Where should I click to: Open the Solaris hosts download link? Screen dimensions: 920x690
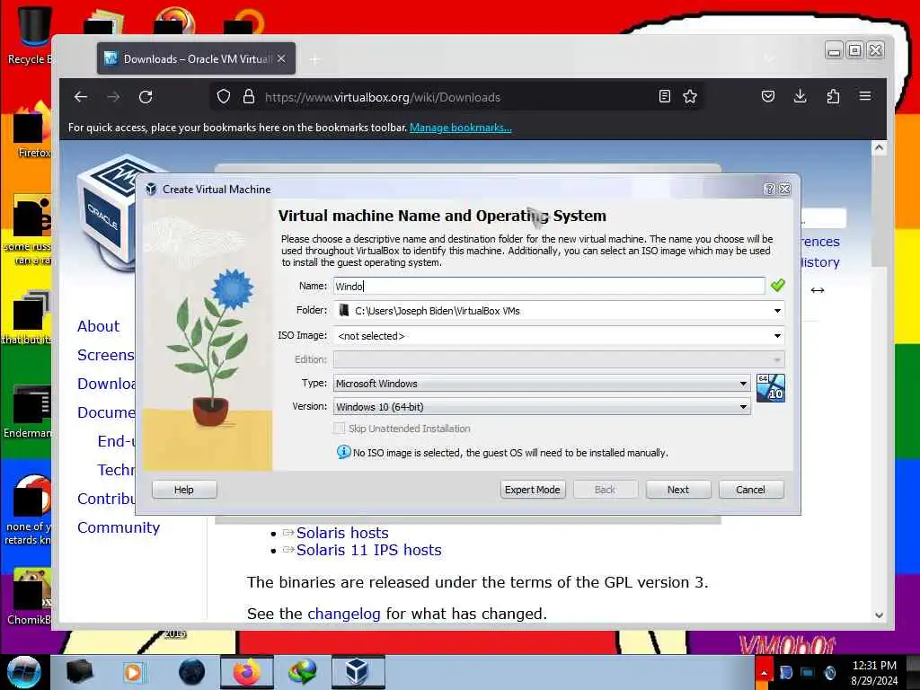coord(342,533)
